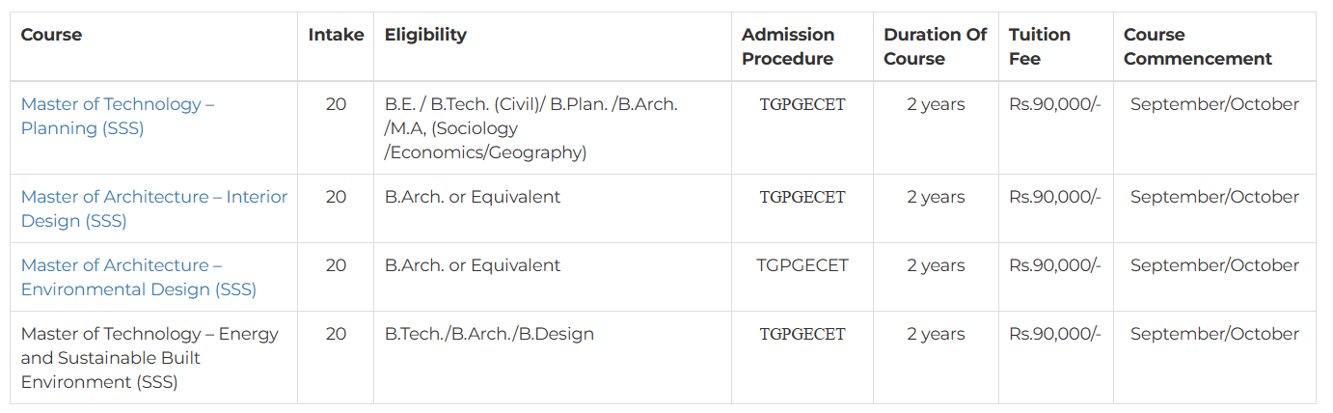
Task: Open Master of Architecture – Environmental Design link
Action: [138, 277]
